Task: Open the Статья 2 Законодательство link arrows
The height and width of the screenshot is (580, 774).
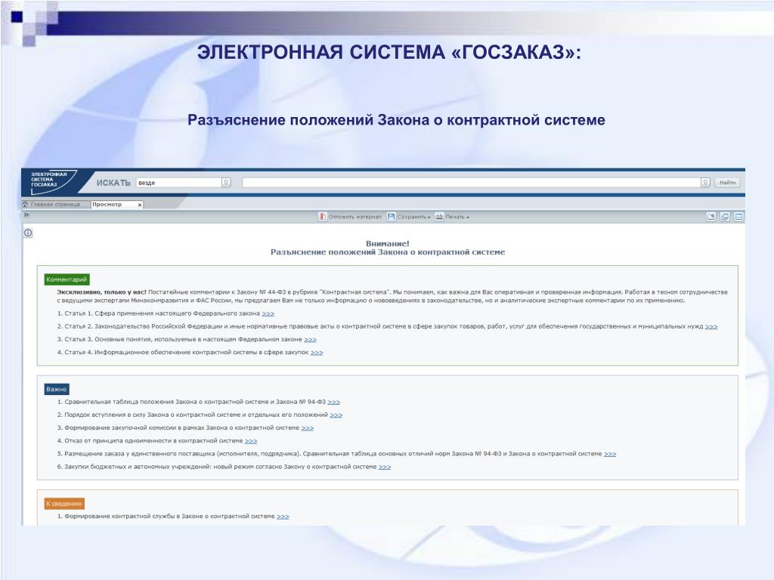Action: pos(711,326)
